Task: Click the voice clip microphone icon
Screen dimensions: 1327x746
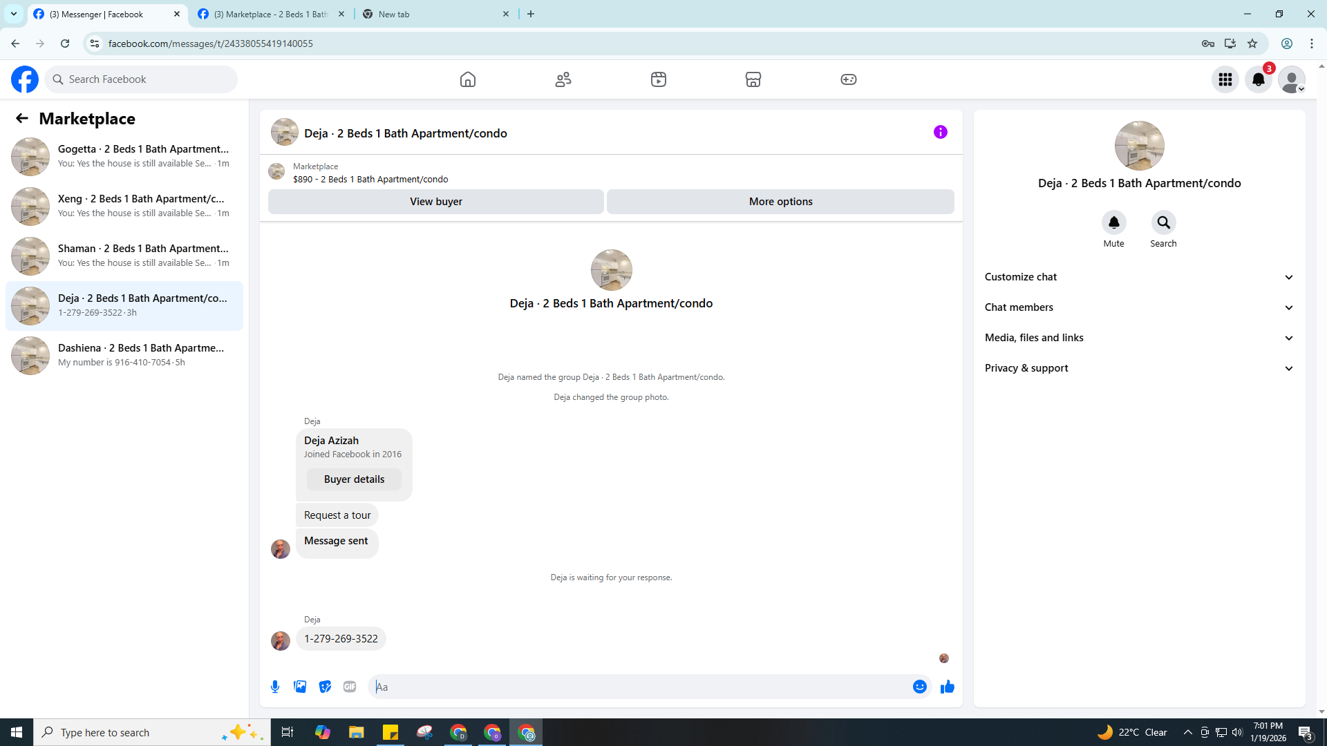Action: [275, 687]
